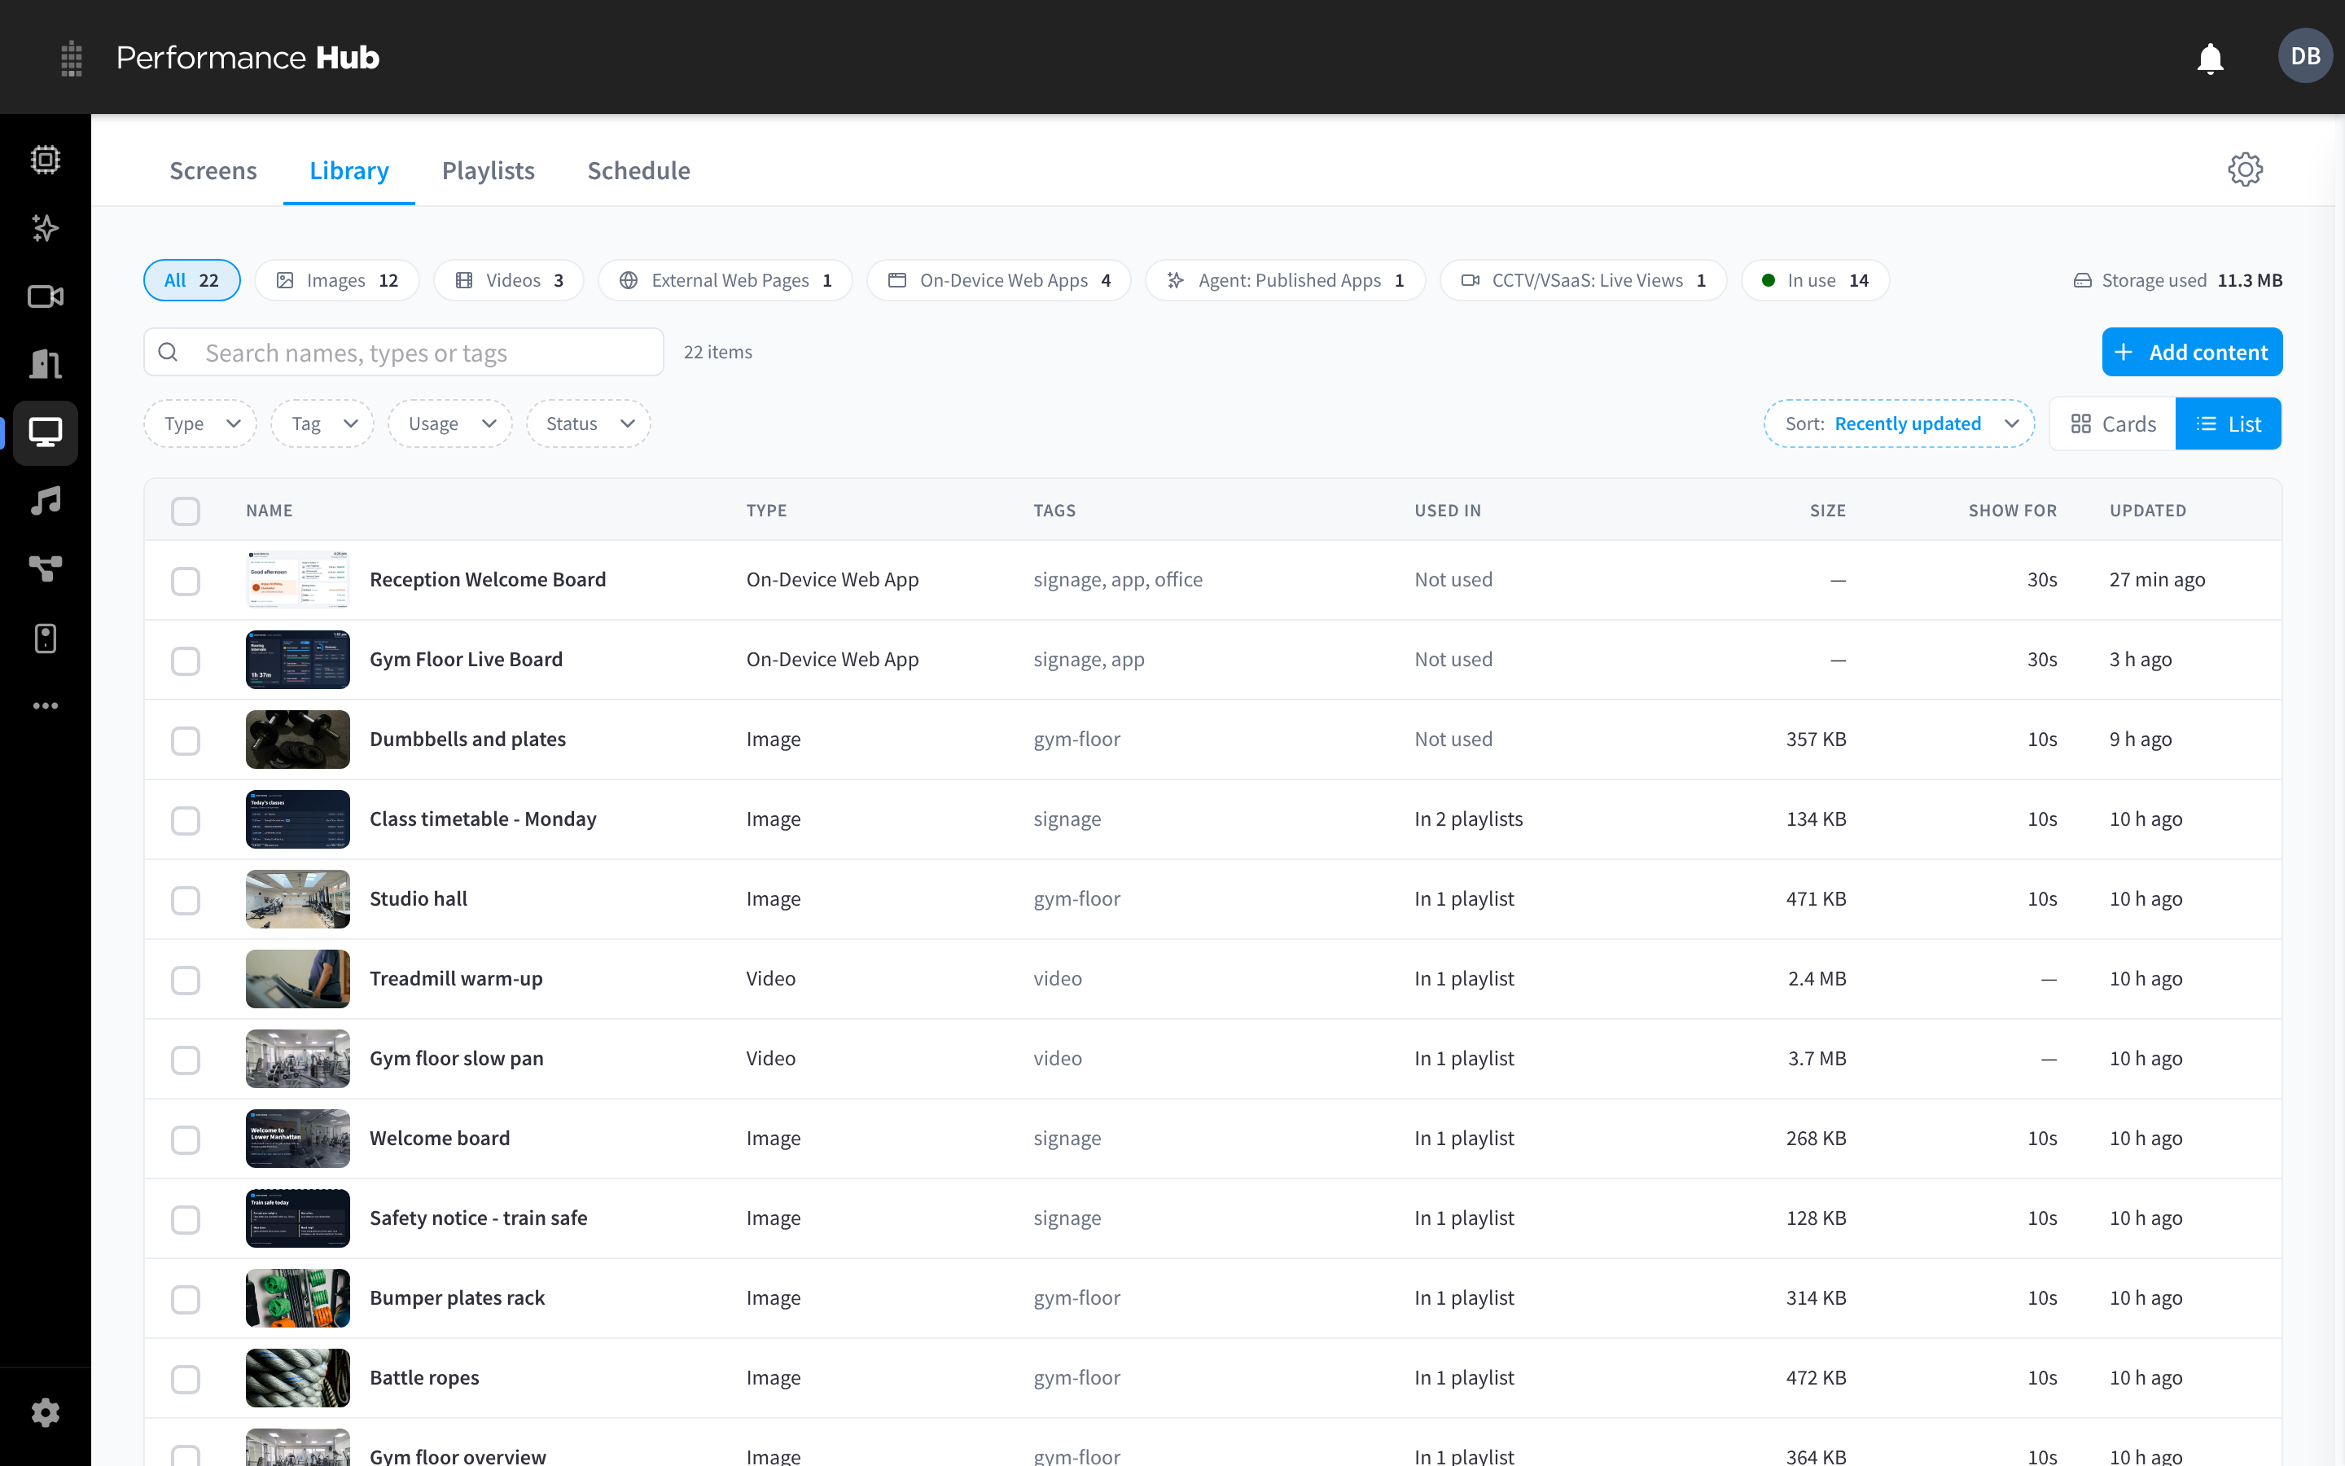Open the Sort: Recently updated dropdown
The width and height of the screenshot is (2345, 1466).
tap(1900, 424)
